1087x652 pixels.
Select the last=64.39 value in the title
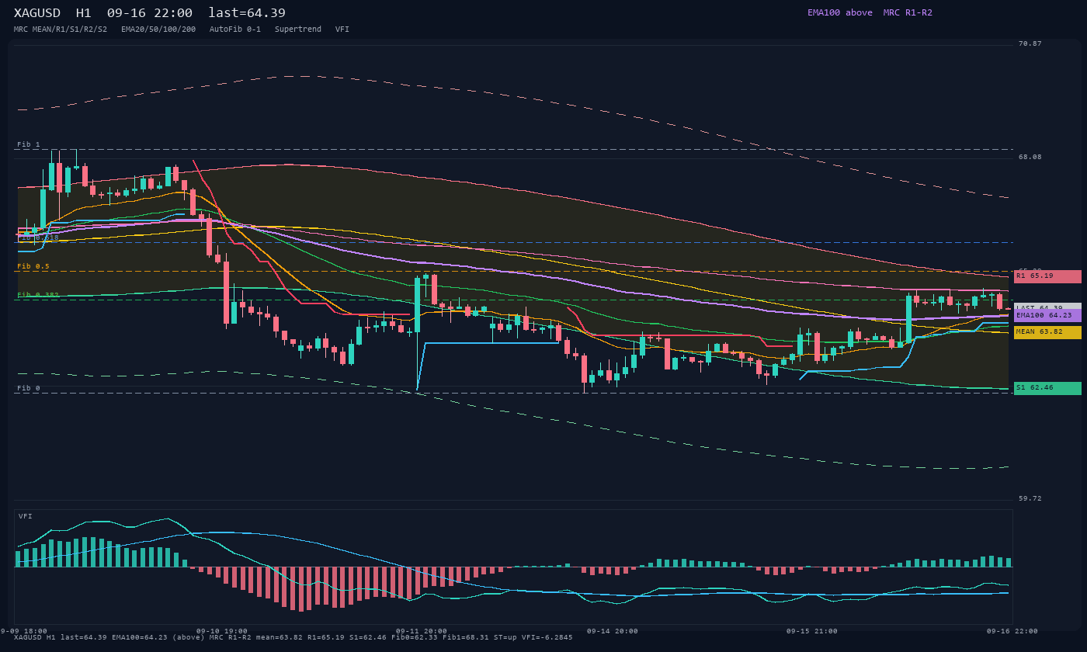tap(247, 13)
